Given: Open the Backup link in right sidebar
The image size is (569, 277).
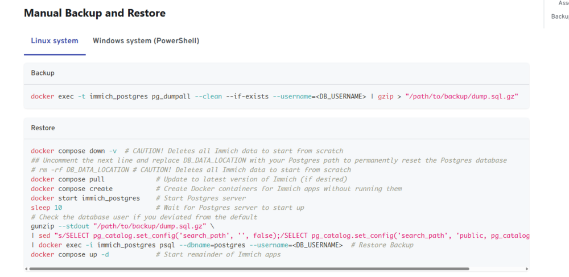Looking at the screenshot, I should point(559,16).
